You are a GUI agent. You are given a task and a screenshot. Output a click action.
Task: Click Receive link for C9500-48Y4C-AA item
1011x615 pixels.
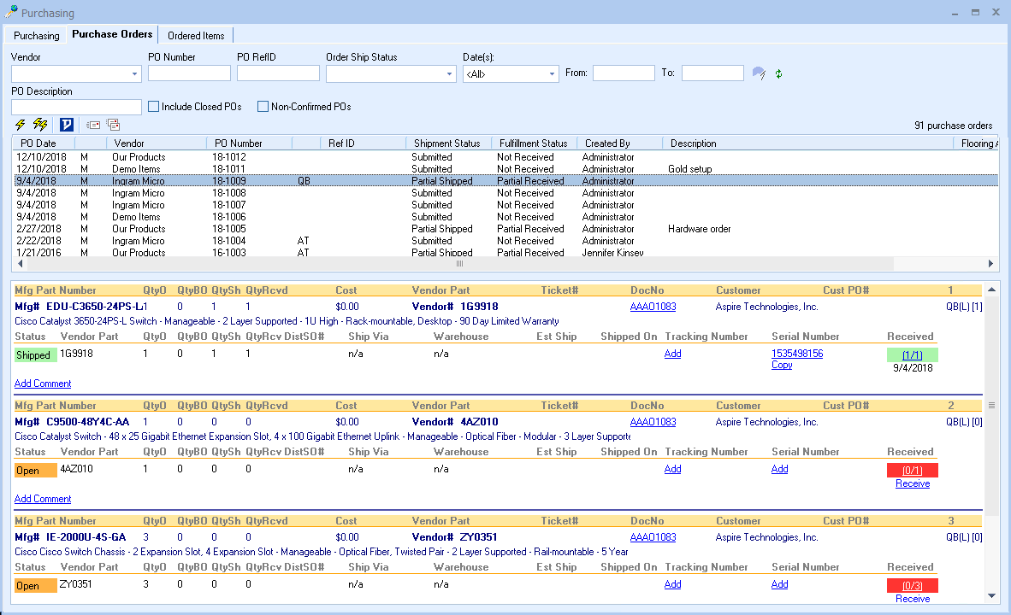click(912, 483)
